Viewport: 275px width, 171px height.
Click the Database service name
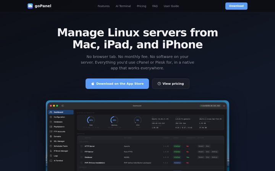[x=88, y=157]
